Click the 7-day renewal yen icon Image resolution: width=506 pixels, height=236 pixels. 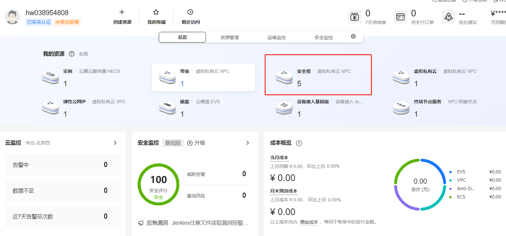pyautogui.click(x=354, y=17)
